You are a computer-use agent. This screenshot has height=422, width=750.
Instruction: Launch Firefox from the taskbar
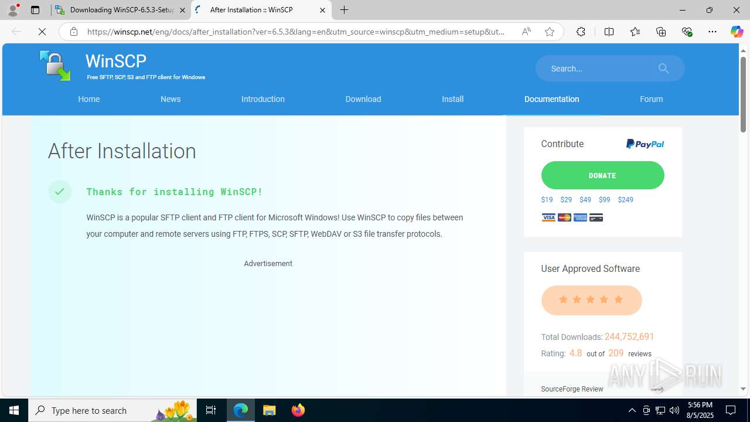point(298,410)
